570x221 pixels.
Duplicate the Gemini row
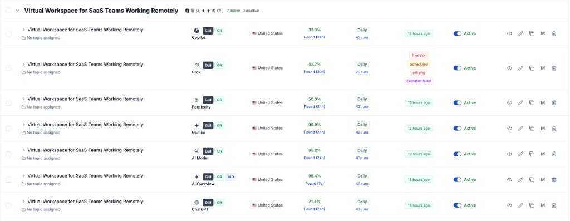coord(532,128)
